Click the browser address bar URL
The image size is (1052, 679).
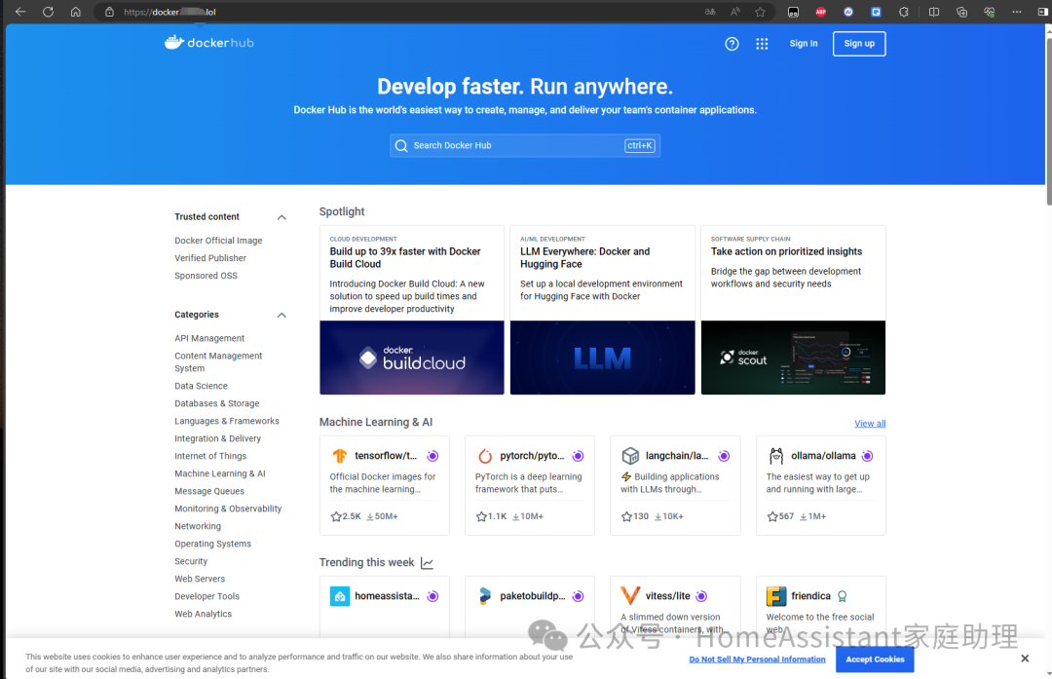[x=169, y=12]
